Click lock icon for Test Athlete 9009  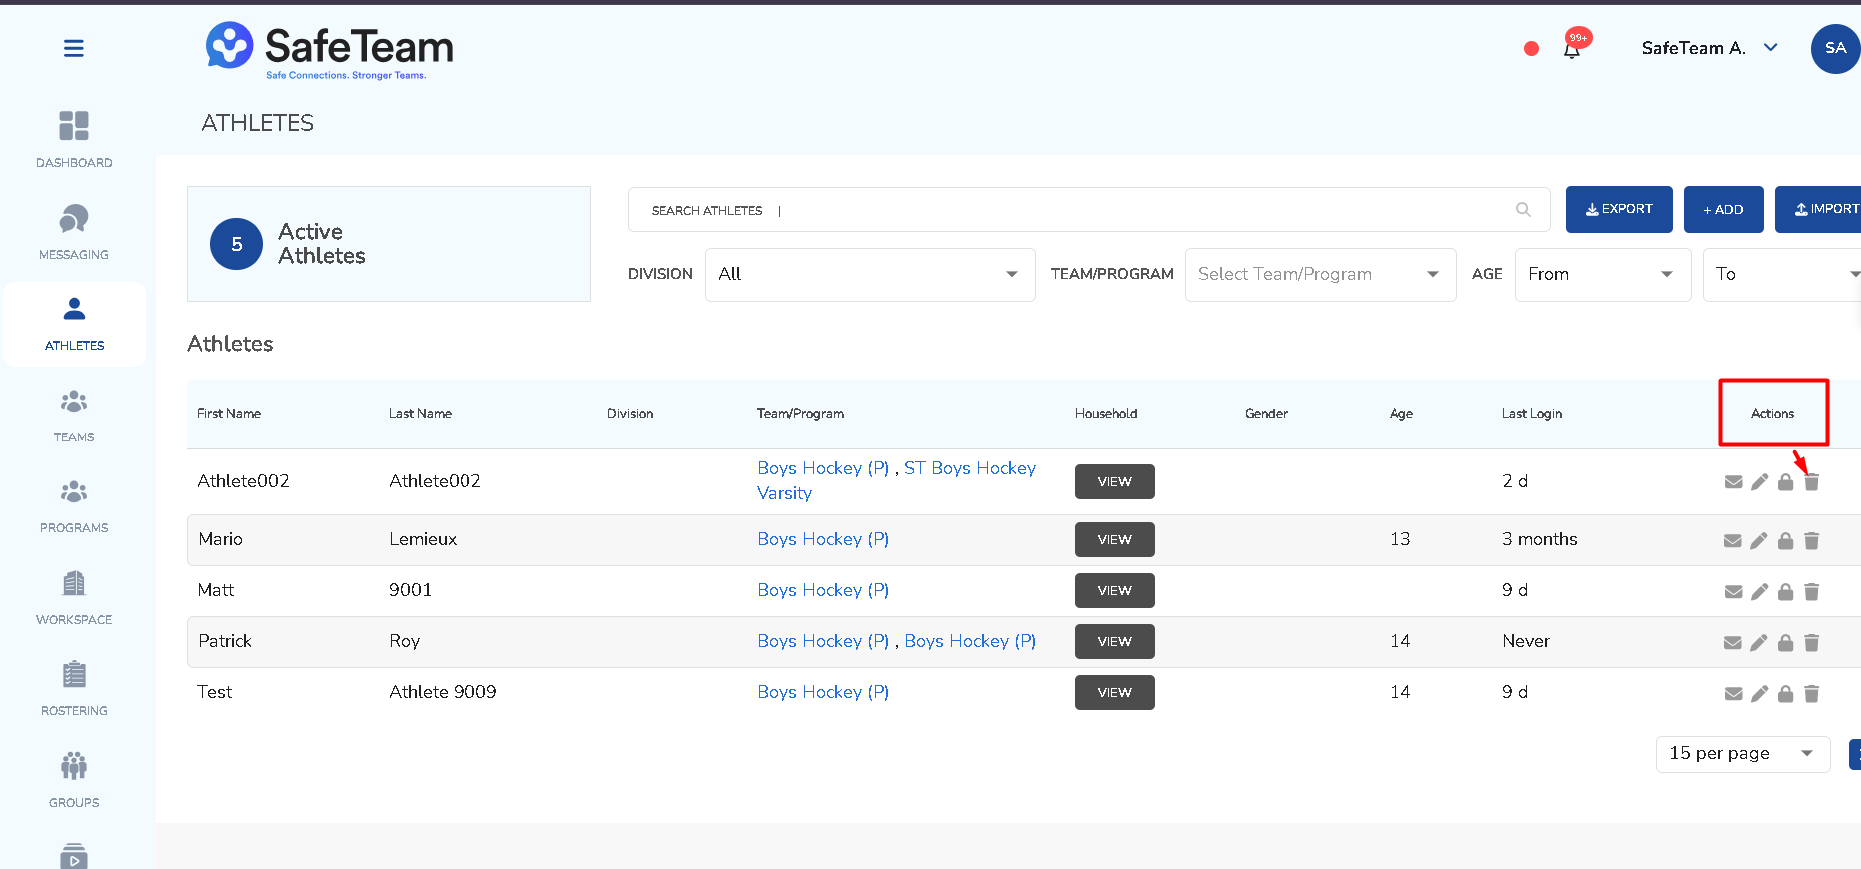(x=1785, y=694)
